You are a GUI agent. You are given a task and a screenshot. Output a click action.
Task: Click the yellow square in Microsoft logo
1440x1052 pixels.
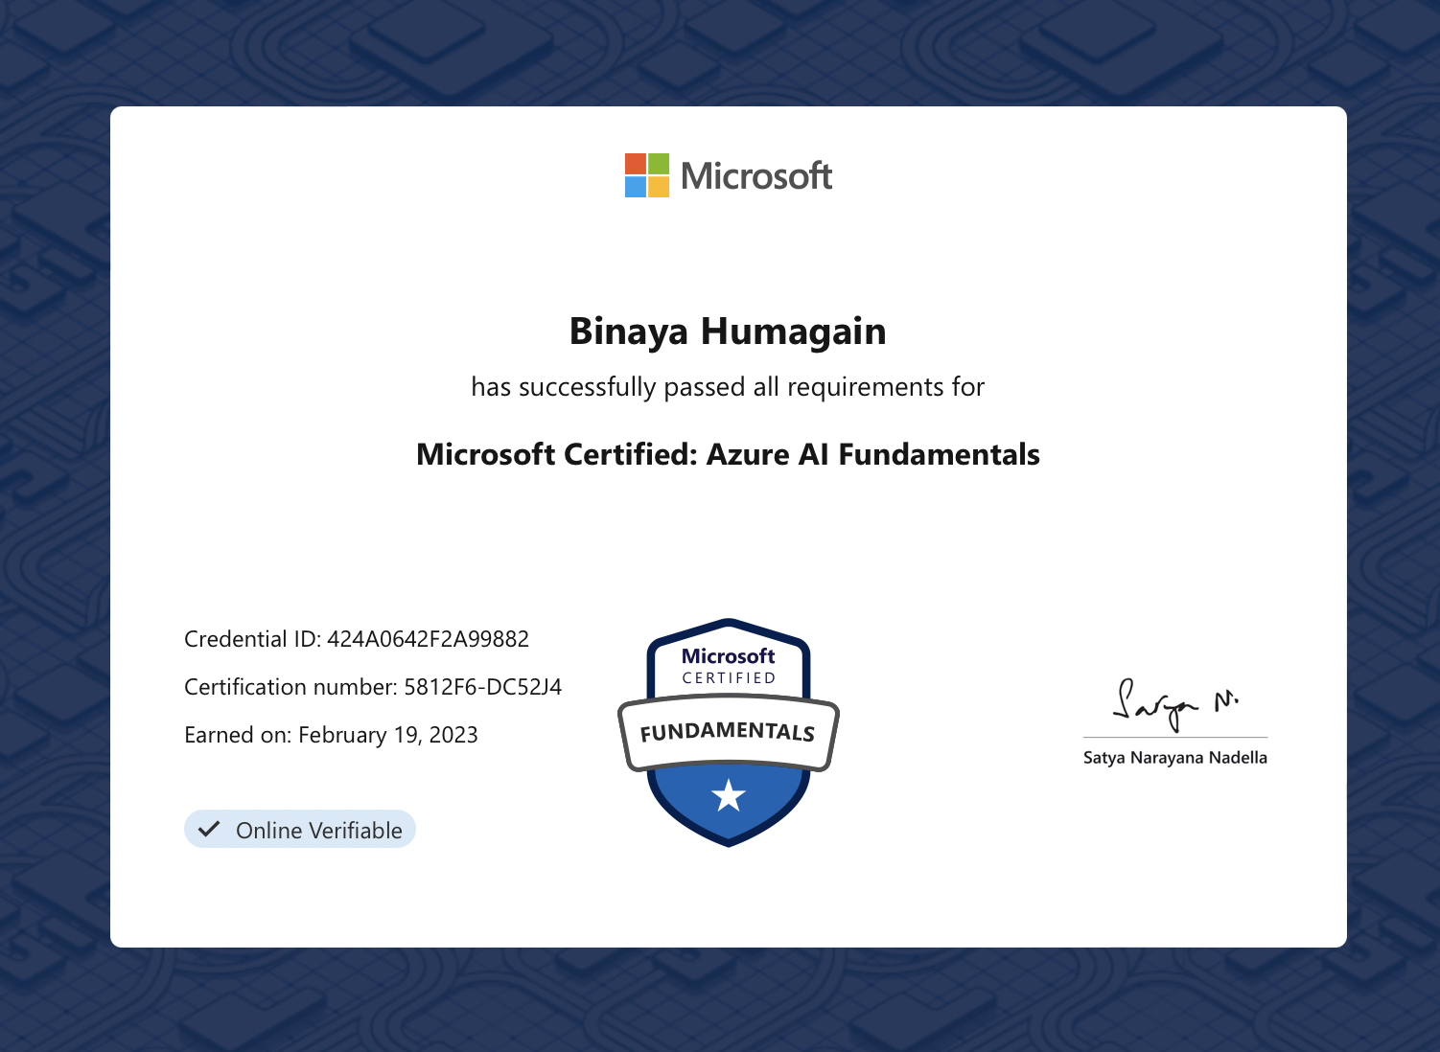point(659,187)
